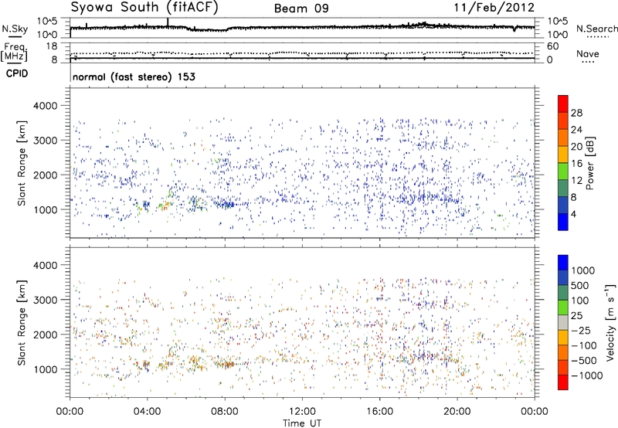Click the '12:00' time axis label

pos(302,412)
